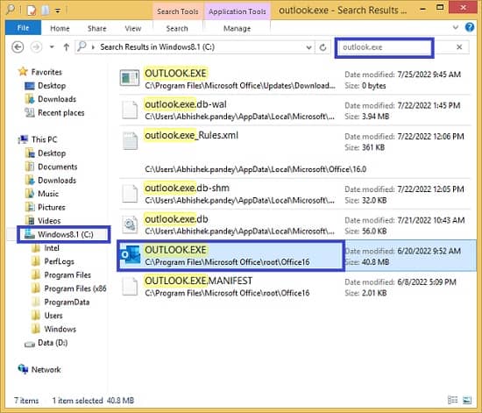482x413 pixels.
Task: Click the Network icon in navigation pane
Action: coord(23,369)
